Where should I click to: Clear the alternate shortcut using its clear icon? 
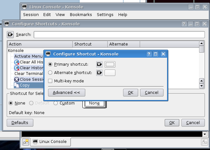pyautogui.click(x=99, y=73)
